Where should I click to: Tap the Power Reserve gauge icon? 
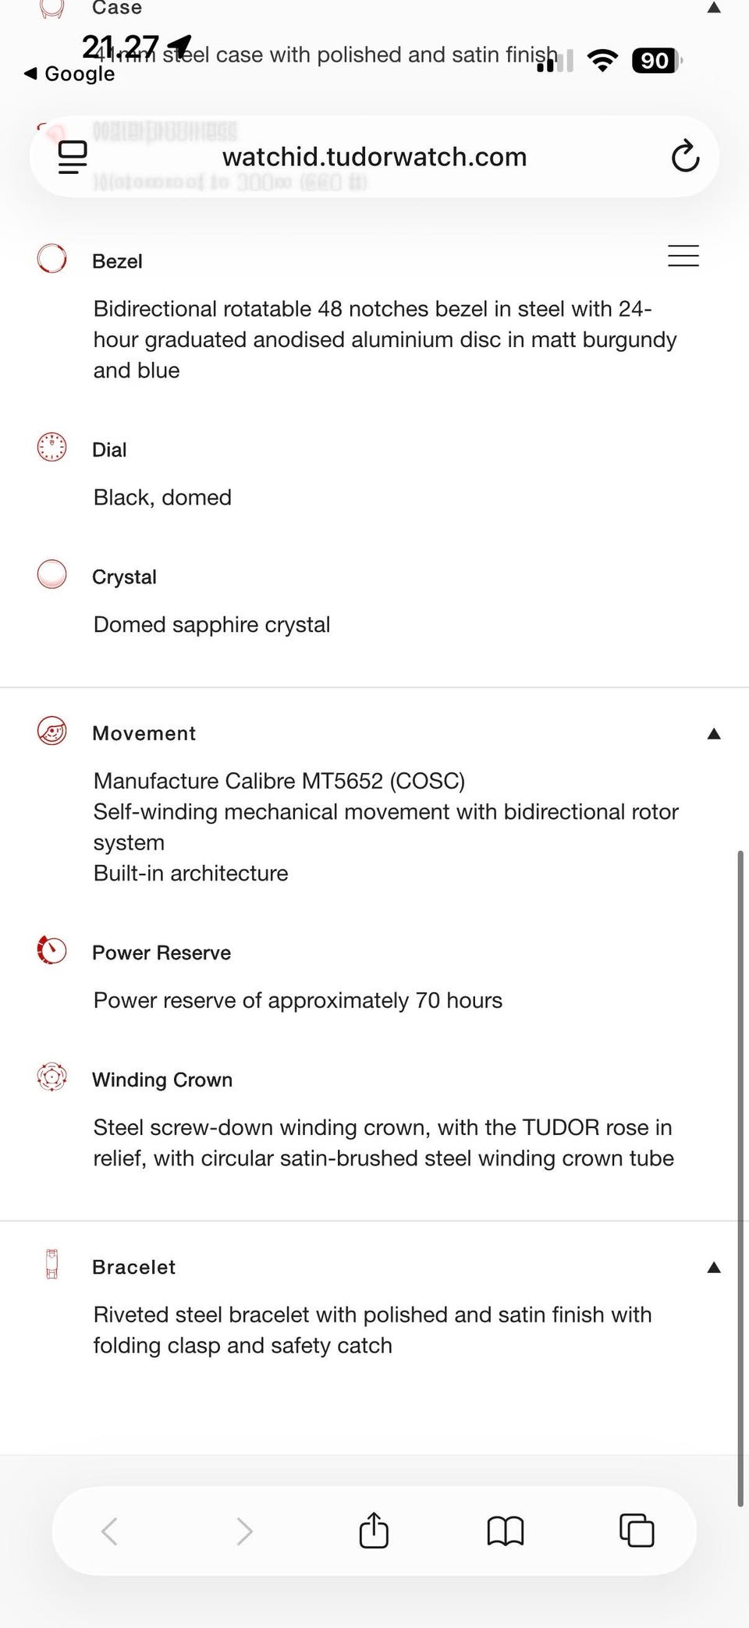coord(52,950)
